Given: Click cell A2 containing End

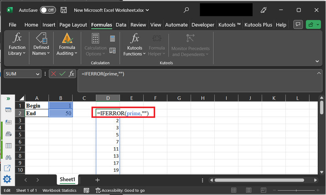Looking at the screenshot, I should 37,113.
